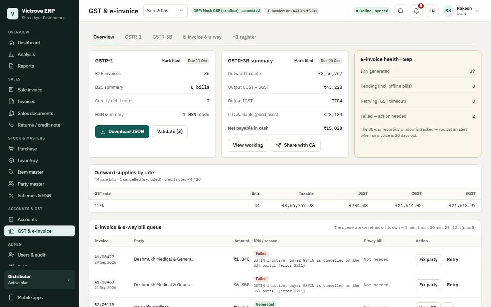Select the IRN generated count 37
Screen dimensions: 491x307
(x=472, y=71)
